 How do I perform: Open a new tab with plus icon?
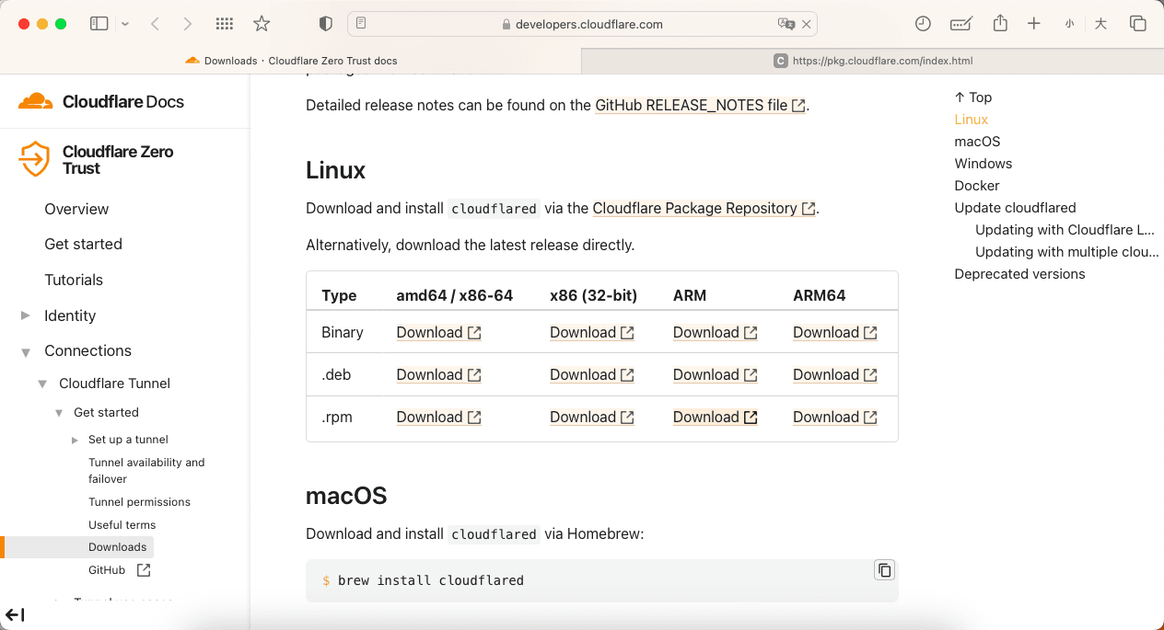click(1034, 24)
